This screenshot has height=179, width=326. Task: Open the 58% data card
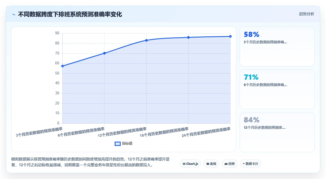pos(277,46)
